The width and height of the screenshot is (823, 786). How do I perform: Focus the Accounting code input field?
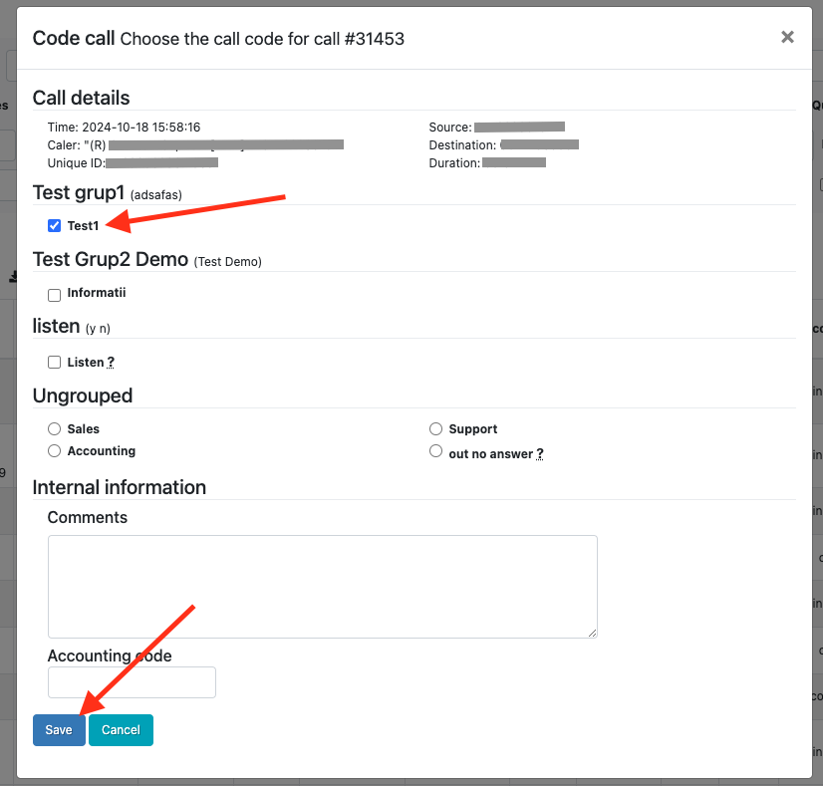(132, 682)
